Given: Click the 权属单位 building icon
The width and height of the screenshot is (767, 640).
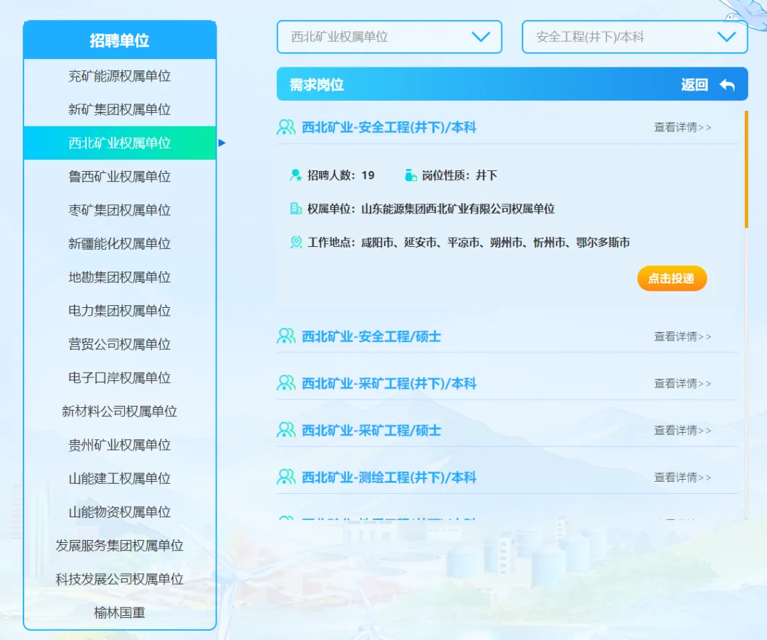Looking at the screenshot, I should point(296,209).
